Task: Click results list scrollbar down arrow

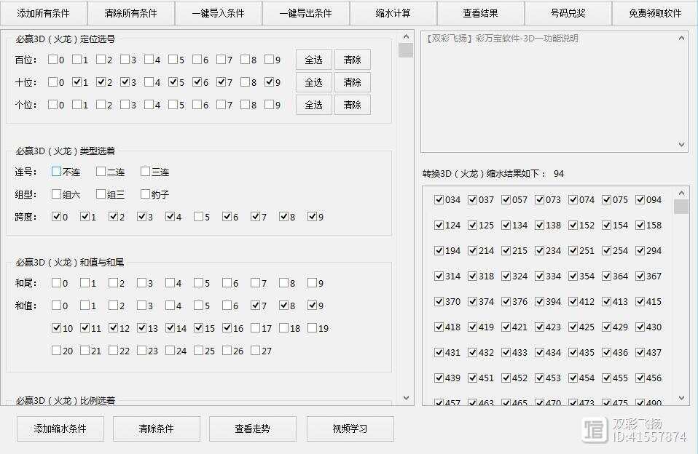Action: (681, 397)
